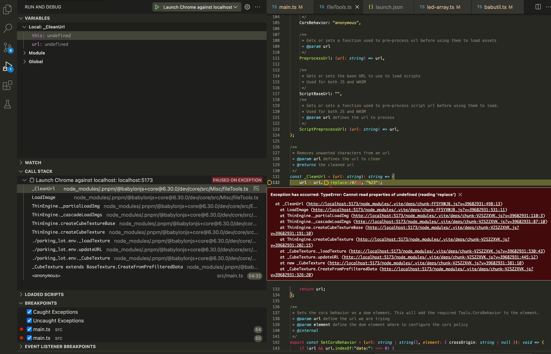Open the Extensions view icon
The height and width of the screenshot is (354, 551).
pos(7,85)
